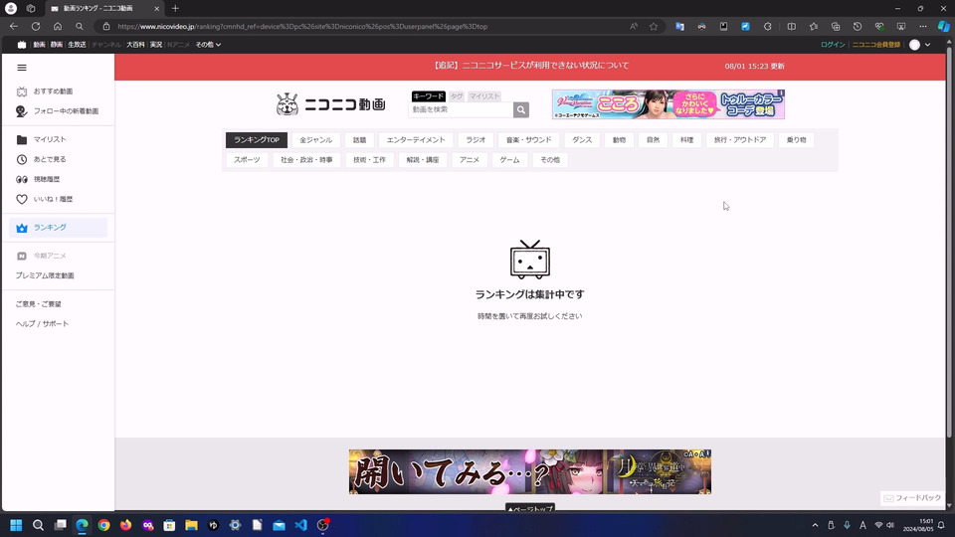This screenshot has height=537, width=955.
Task: Open the プレミアム限定動画 link
Action: [x=45, y=275]
